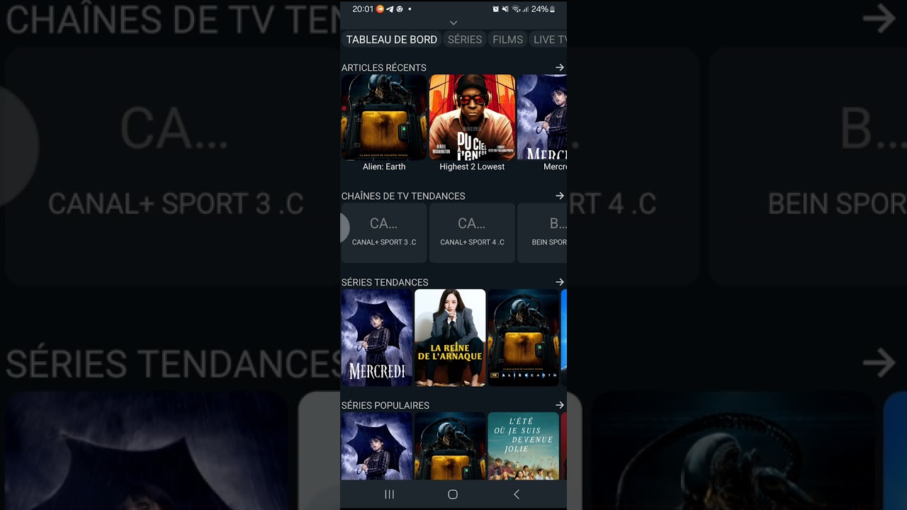Open Alien Earth poster in Séries Populaires

click(x=450, y=446)
